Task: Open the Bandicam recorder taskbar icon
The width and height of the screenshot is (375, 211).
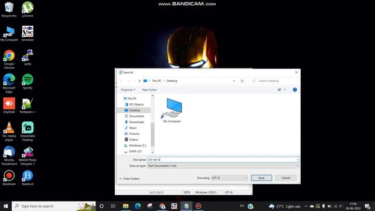Action: tap(198, 206)
